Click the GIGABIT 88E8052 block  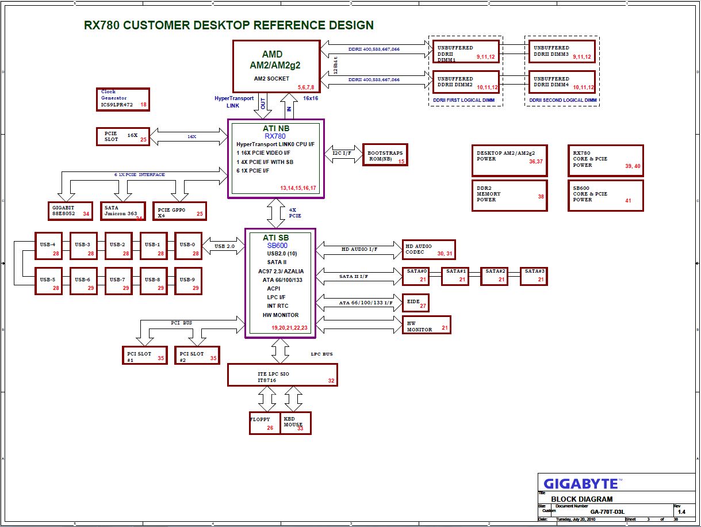[x=70, y=211]
